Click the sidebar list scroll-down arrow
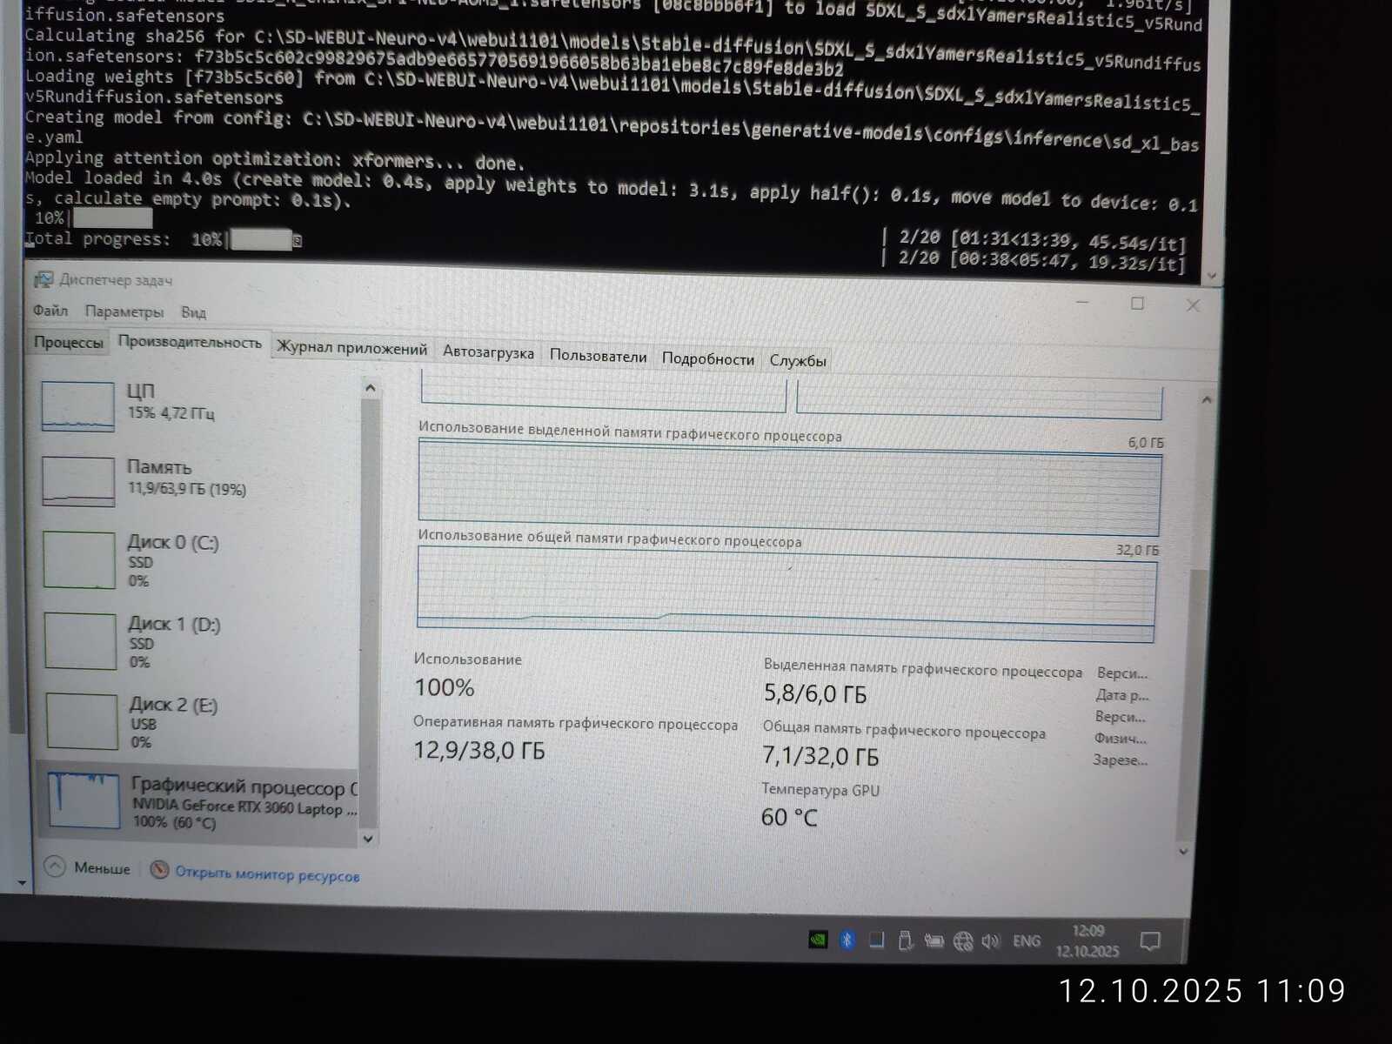Screen dimensions: 1392x1044 tap(368, 839)
